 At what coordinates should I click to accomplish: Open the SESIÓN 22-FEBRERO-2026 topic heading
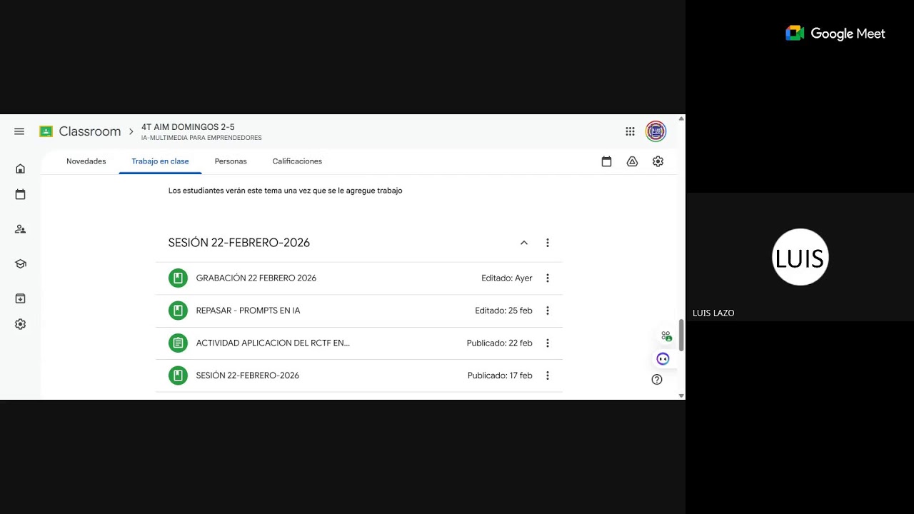pyautogui.click(x=239, y=243)
